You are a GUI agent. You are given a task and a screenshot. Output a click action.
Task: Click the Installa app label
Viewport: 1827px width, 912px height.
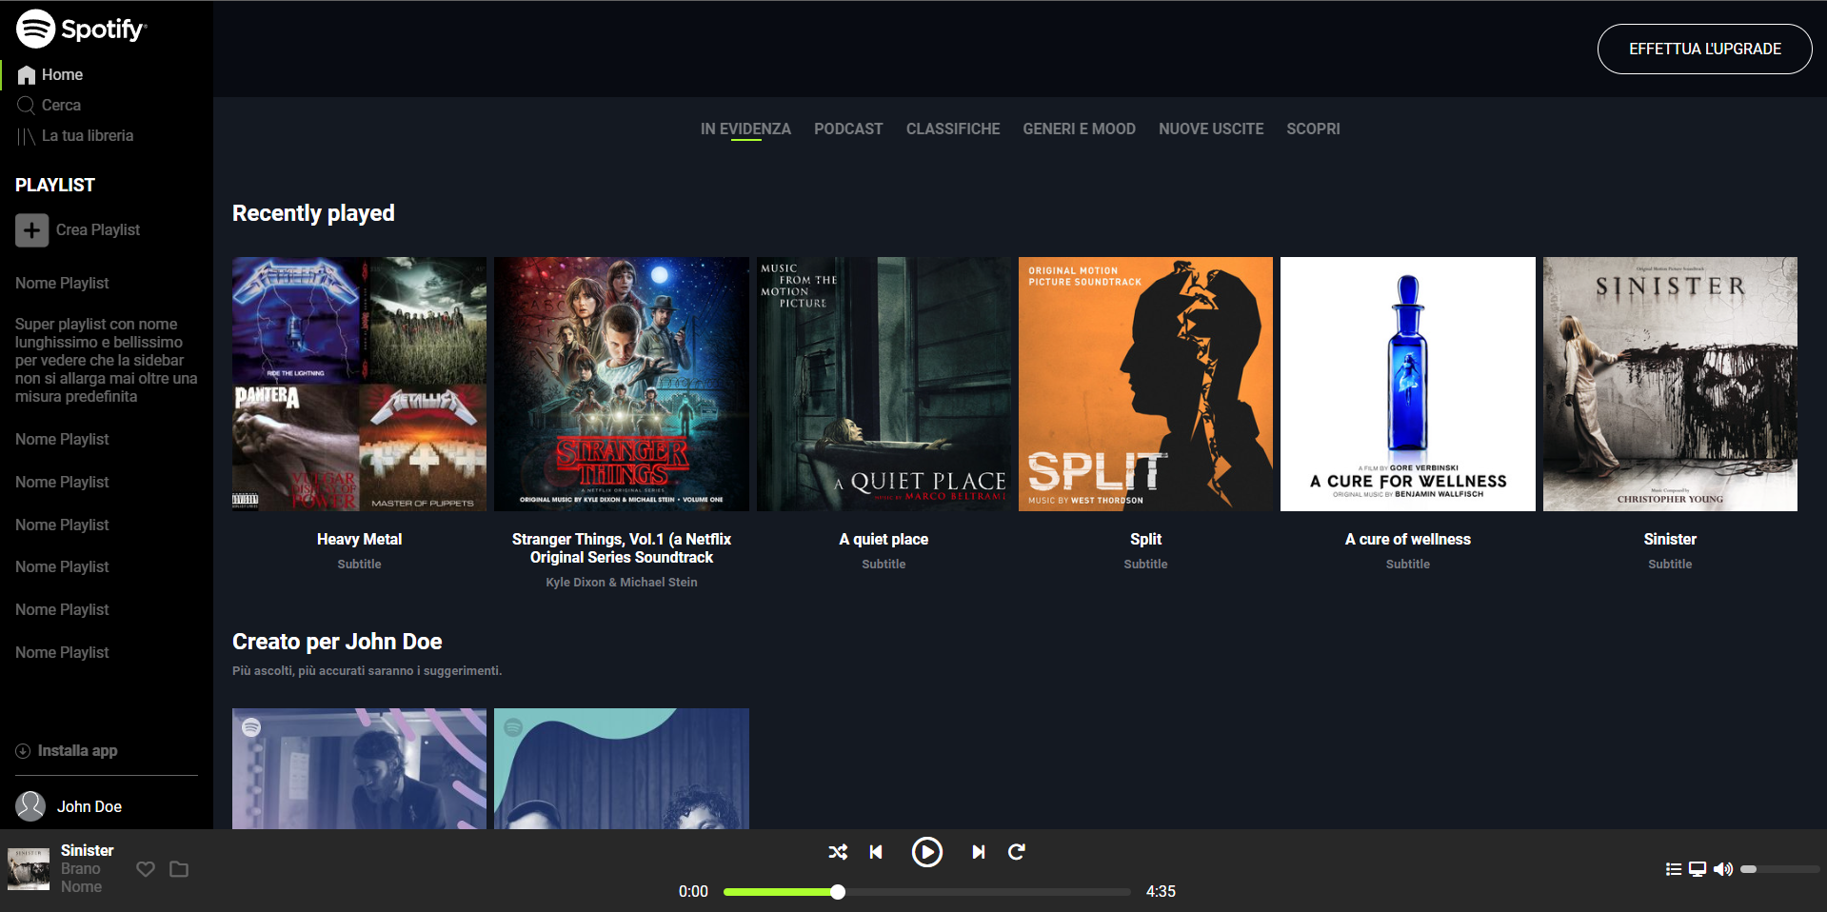pyautogui.click(x=77, y=751)
